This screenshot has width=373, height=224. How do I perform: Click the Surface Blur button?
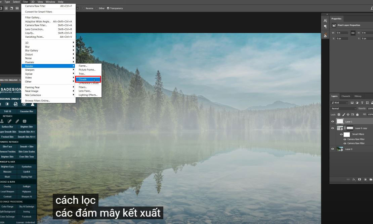(7, 127)
